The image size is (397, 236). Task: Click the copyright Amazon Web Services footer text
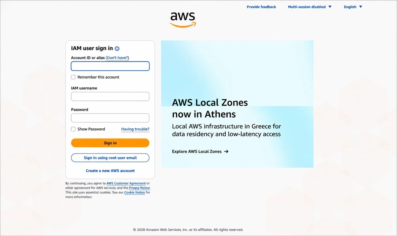188,230
